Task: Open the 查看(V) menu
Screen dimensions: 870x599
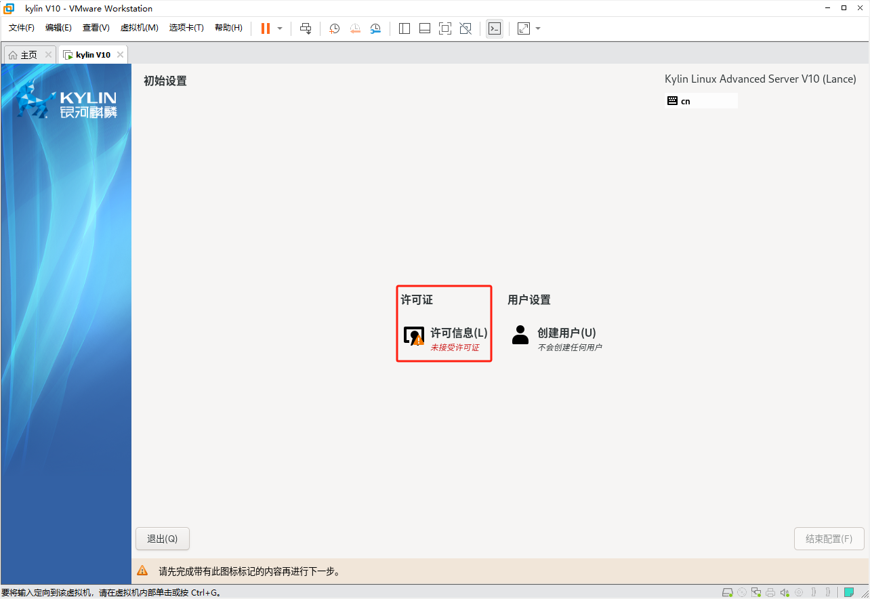Action: [x=96, y=28]
